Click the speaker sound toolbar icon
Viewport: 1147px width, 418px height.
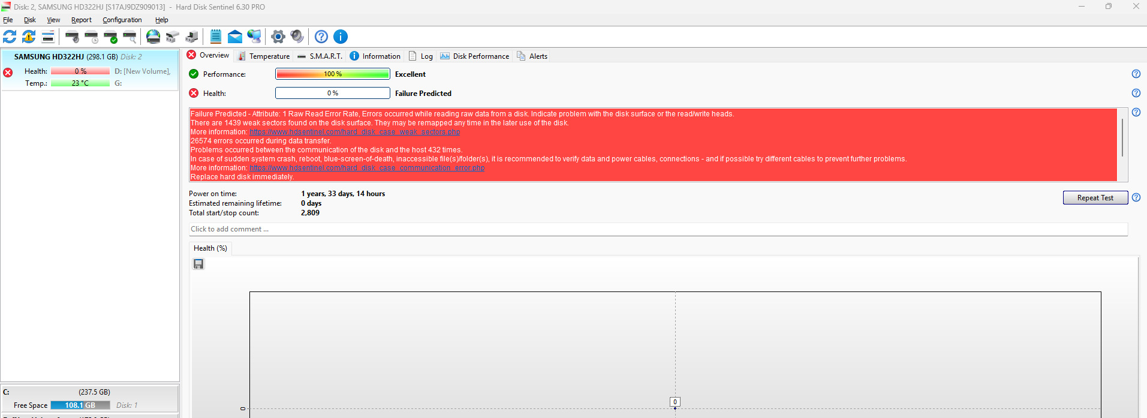pyautogui.click(x=297, y=37)
